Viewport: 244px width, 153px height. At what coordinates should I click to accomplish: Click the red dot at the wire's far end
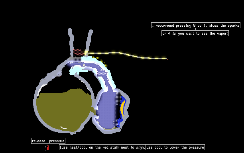167,59
